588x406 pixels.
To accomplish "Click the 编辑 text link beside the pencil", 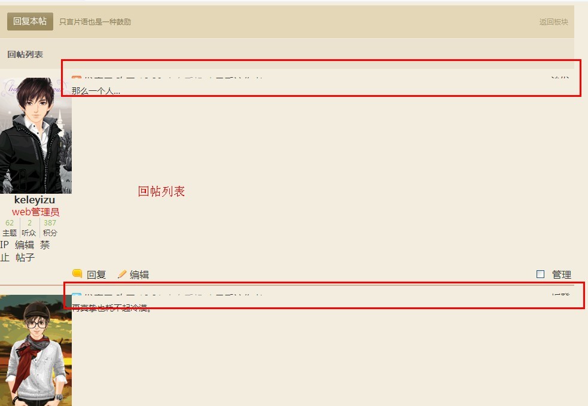I will coord(139,275).
